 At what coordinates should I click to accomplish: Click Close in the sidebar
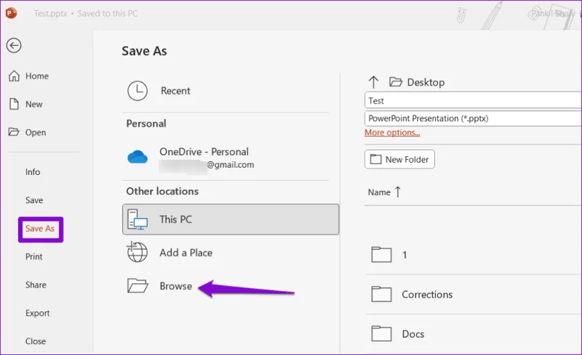point(36,341)
